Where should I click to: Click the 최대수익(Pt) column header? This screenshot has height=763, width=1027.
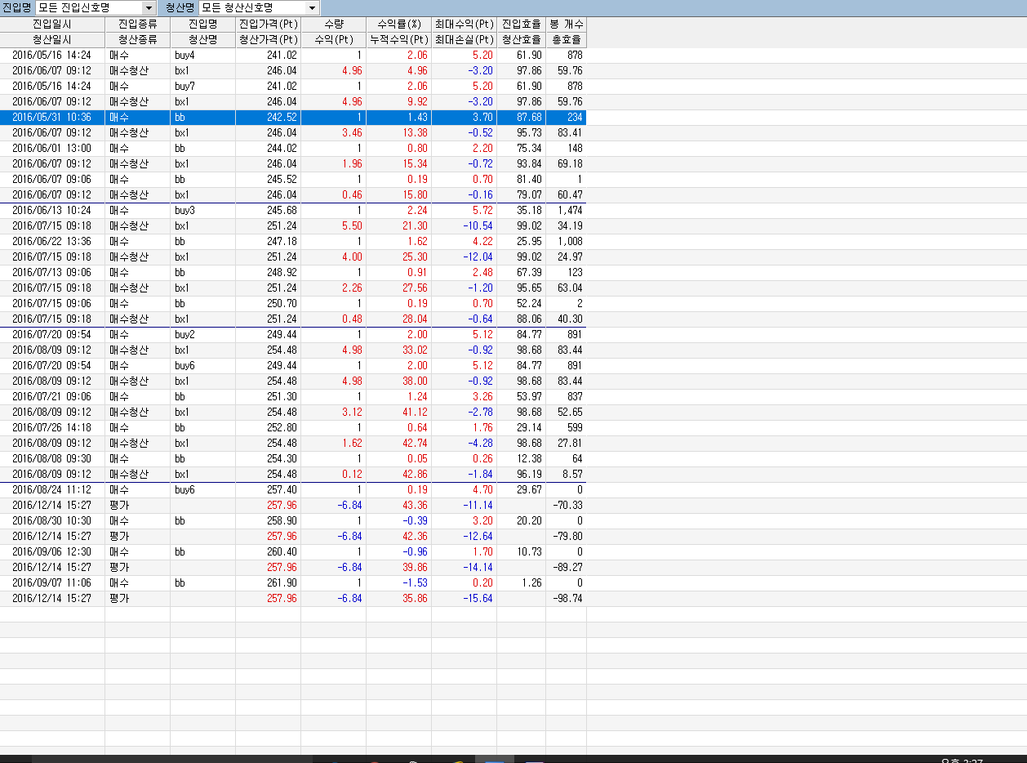pyautogui.click(x=464, y=25)
